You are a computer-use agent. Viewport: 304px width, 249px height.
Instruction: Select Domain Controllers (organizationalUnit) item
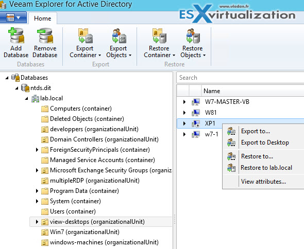(x=104, y=139)
